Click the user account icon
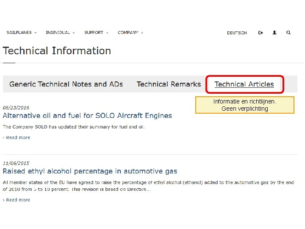 coord(274,32)
